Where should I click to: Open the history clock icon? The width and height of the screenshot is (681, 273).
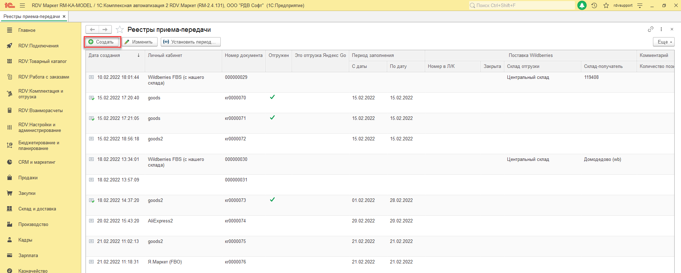(x=594, y=5)
